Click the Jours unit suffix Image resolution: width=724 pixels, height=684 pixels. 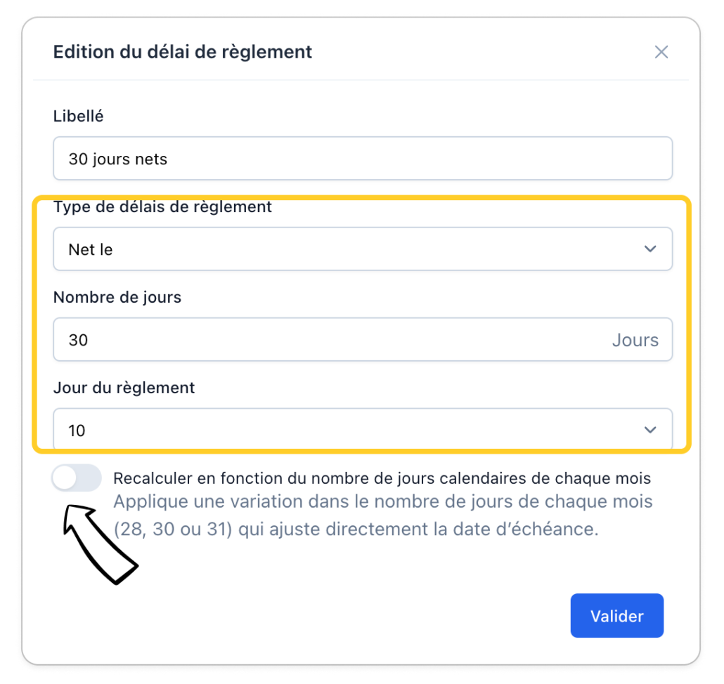635,341
